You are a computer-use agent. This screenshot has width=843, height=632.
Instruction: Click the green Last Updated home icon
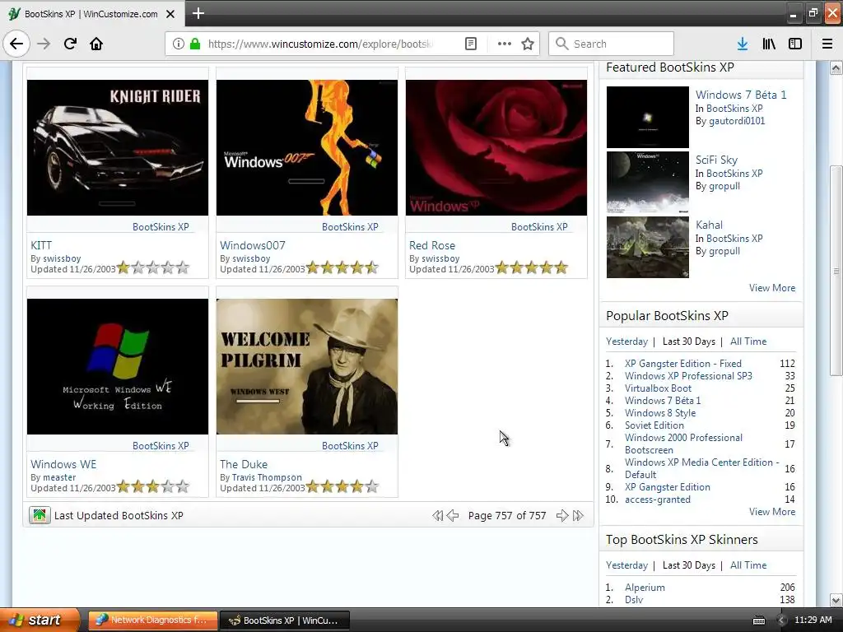pyautogui.click(x=40, y=515)
